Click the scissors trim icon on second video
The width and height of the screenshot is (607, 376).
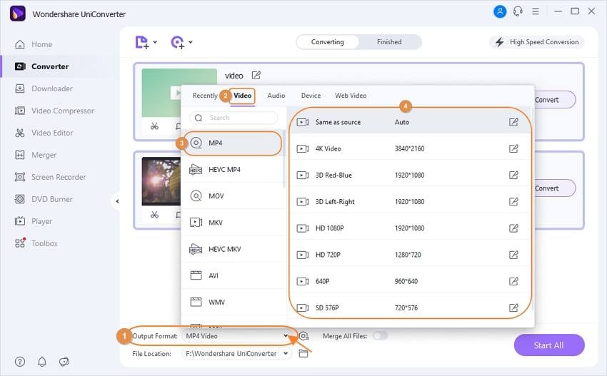[154, 215]
